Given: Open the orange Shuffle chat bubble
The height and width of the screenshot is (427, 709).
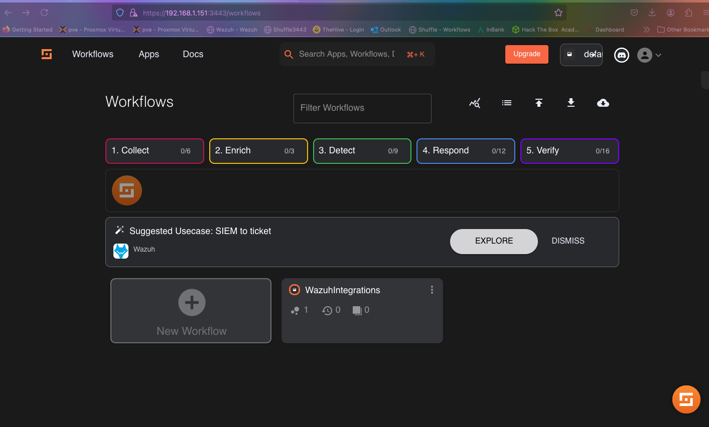Looking at the screenshot, I should tap(686, 399).
